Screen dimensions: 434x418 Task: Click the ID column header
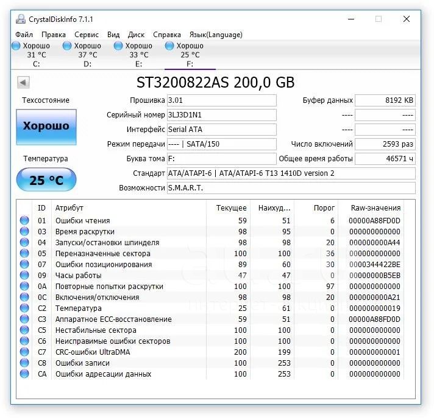pos(41,207)
